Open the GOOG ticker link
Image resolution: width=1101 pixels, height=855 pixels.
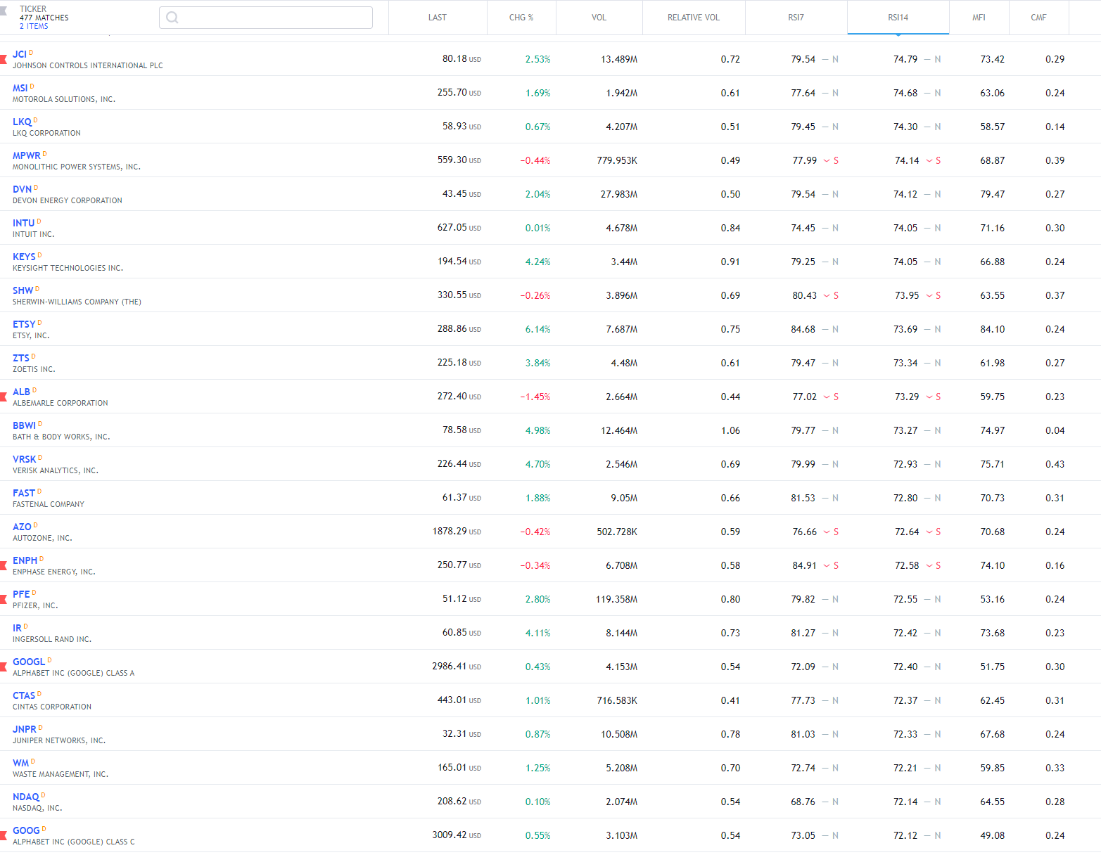coord(26,830)
